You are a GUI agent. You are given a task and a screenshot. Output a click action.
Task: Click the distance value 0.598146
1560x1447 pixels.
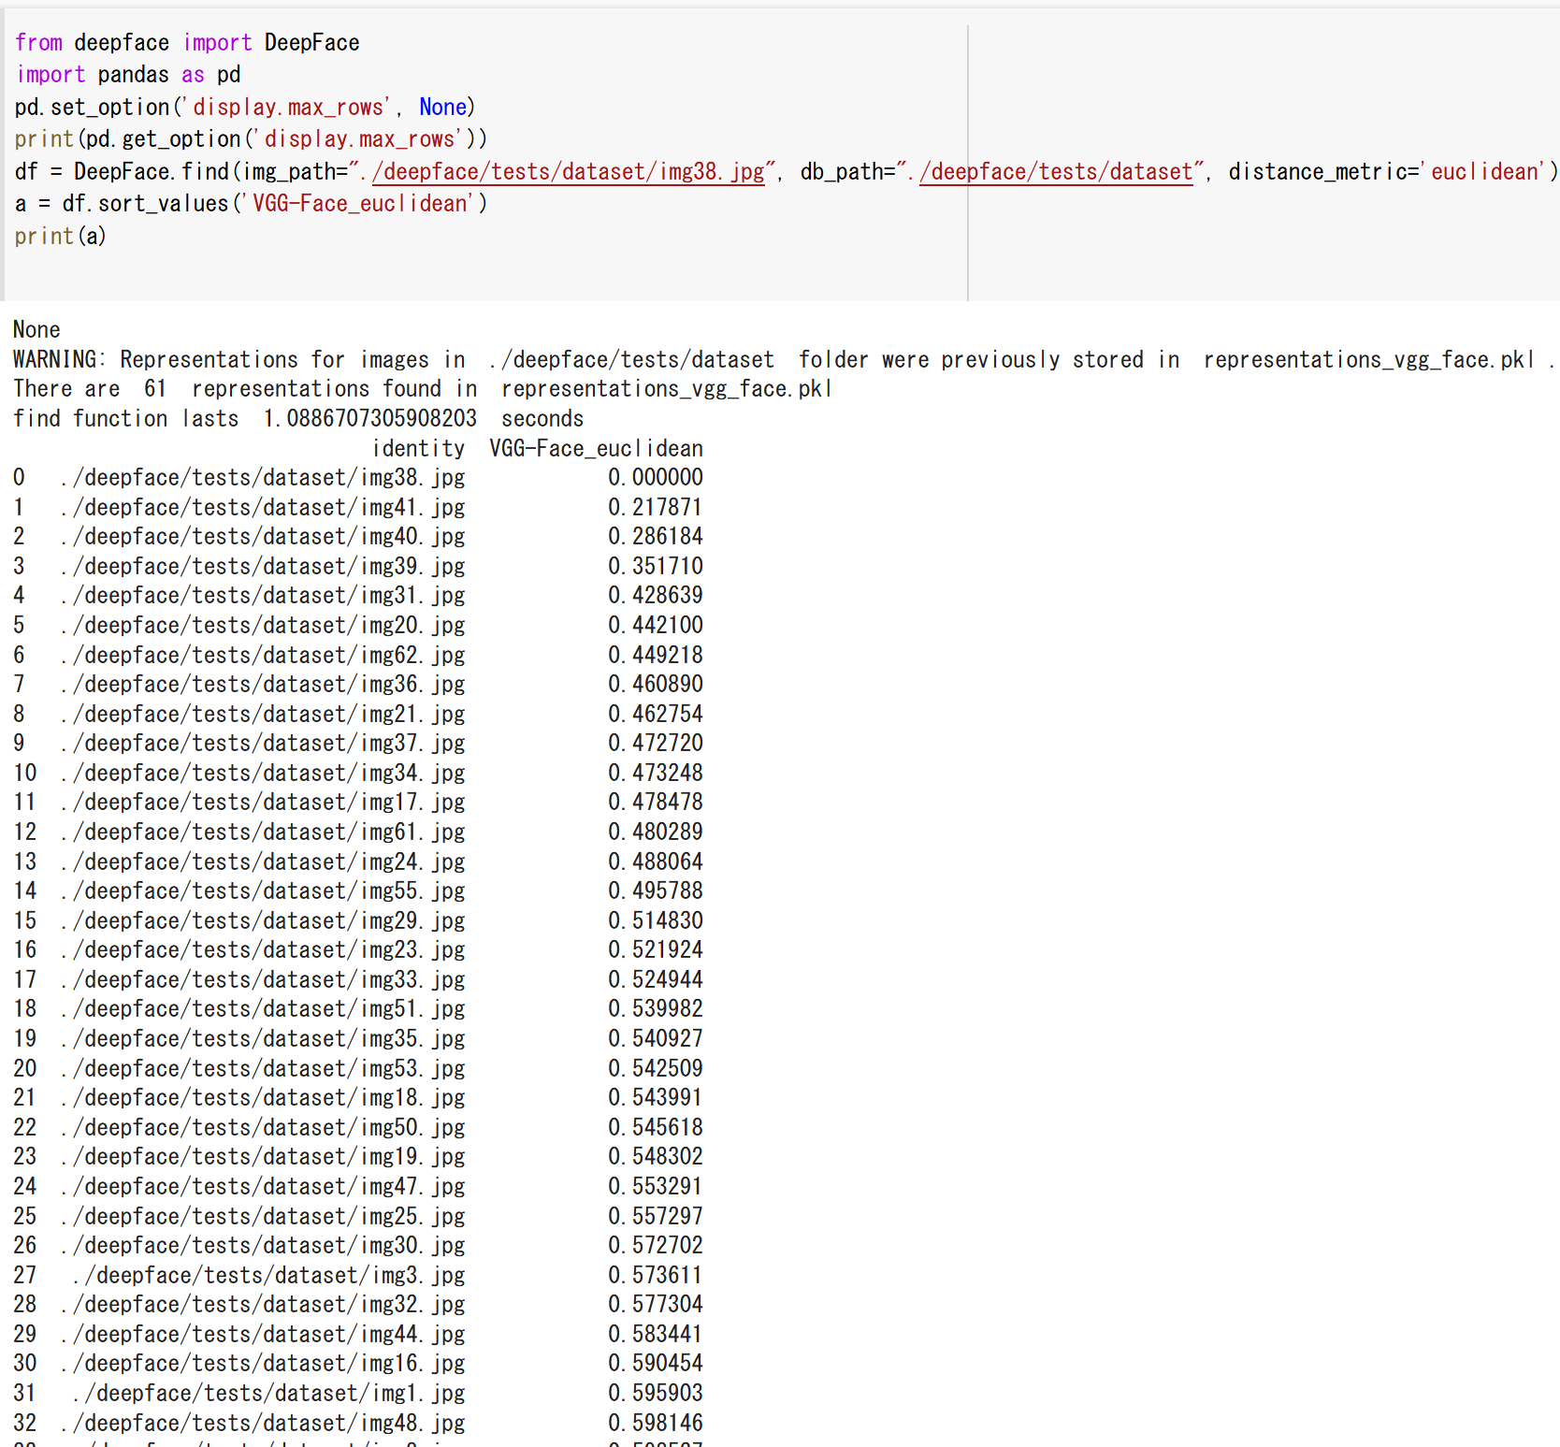coord(656,1424)
